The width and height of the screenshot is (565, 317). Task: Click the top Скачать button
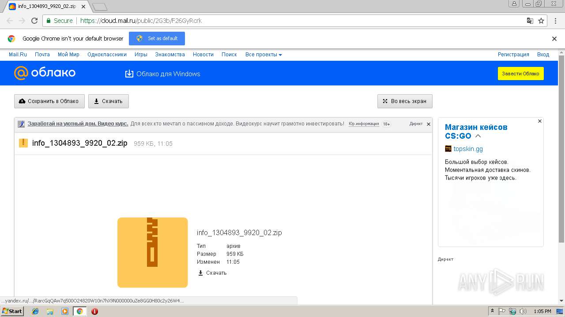(109, 101)
